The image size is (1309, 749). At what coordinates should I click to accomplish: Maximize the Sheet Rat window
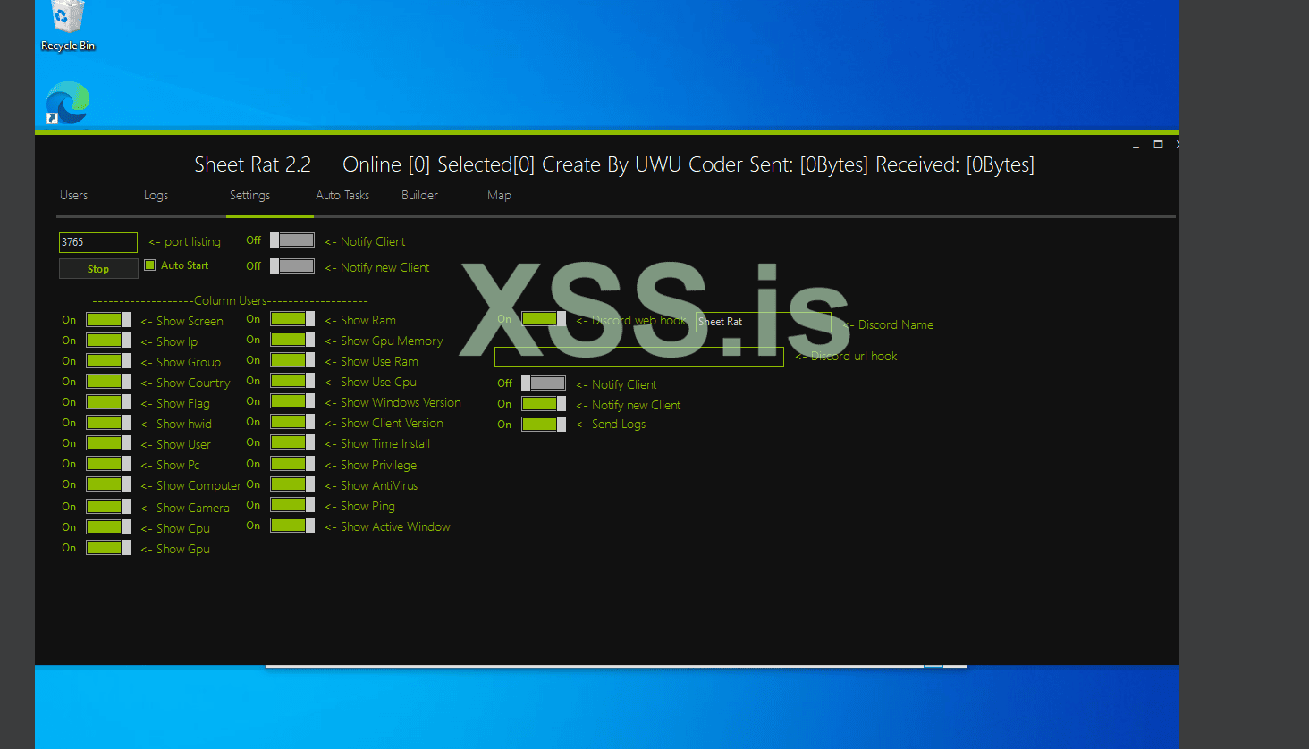(1158, 144)
